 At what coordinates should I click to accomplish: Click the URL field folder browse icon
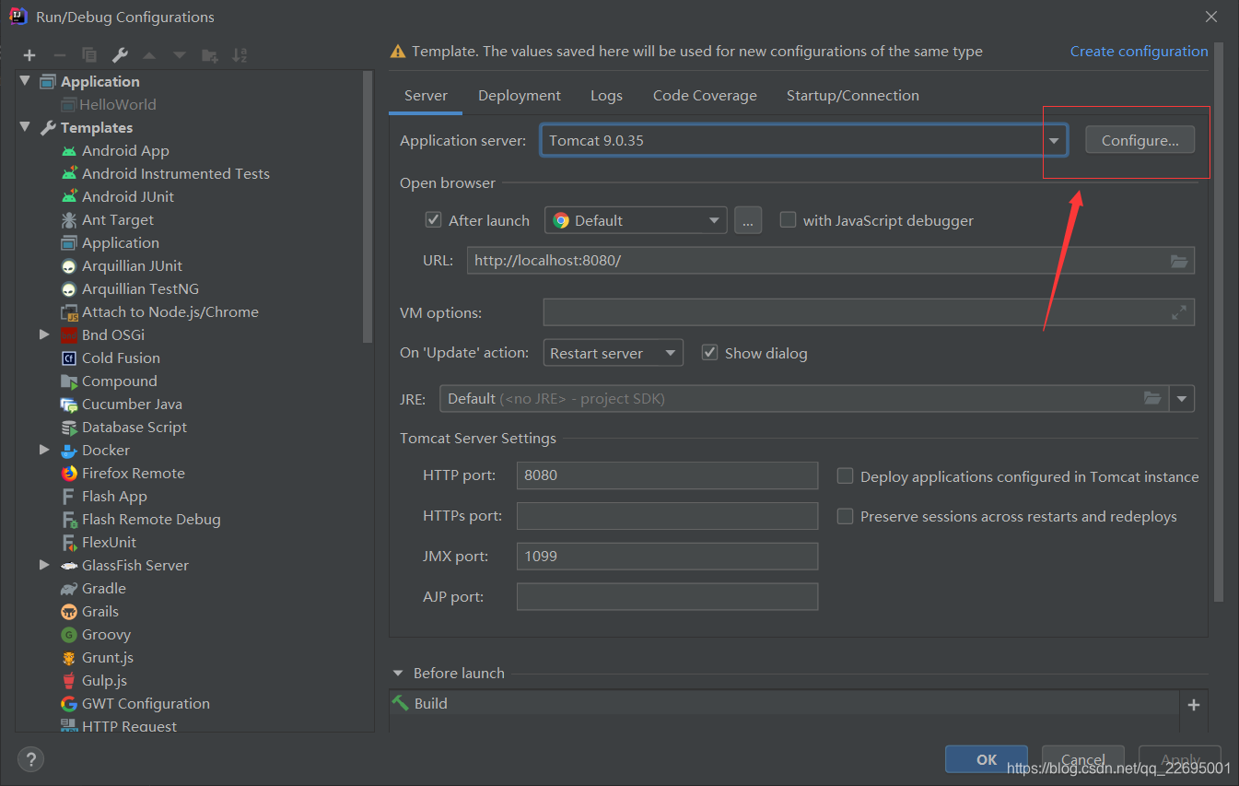tap(1179, 261)
